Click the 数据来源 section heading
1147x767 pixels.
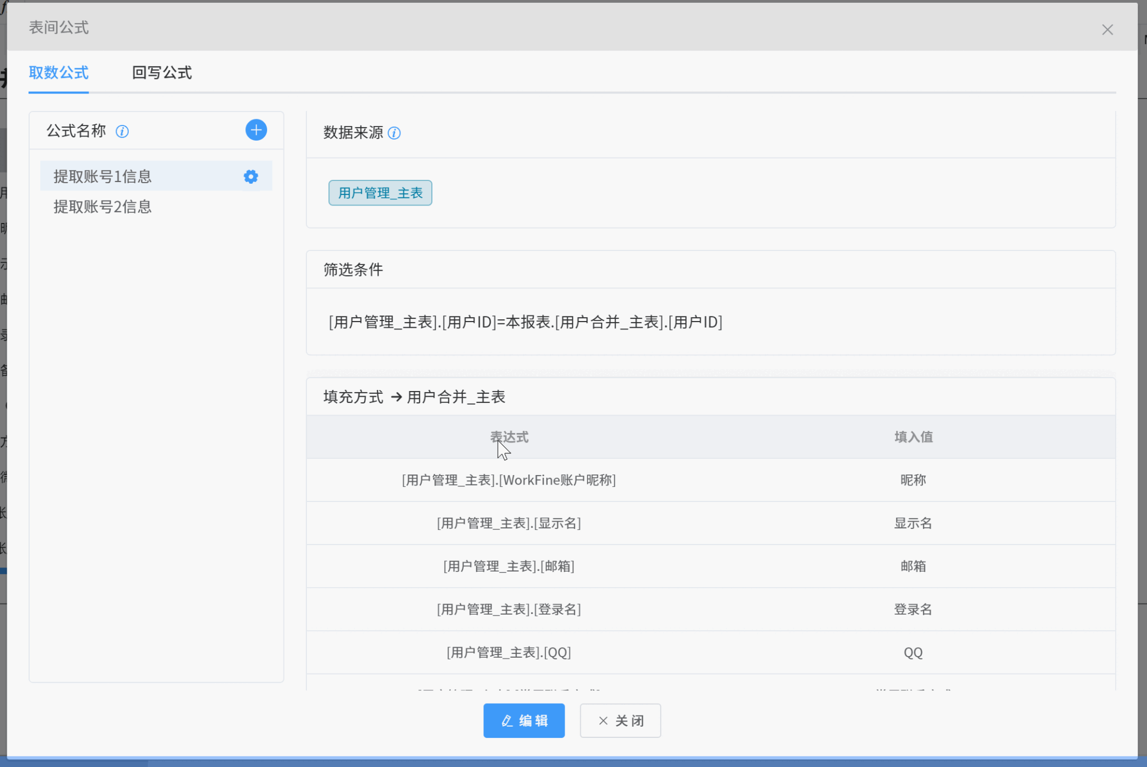[x=353, y=133]
